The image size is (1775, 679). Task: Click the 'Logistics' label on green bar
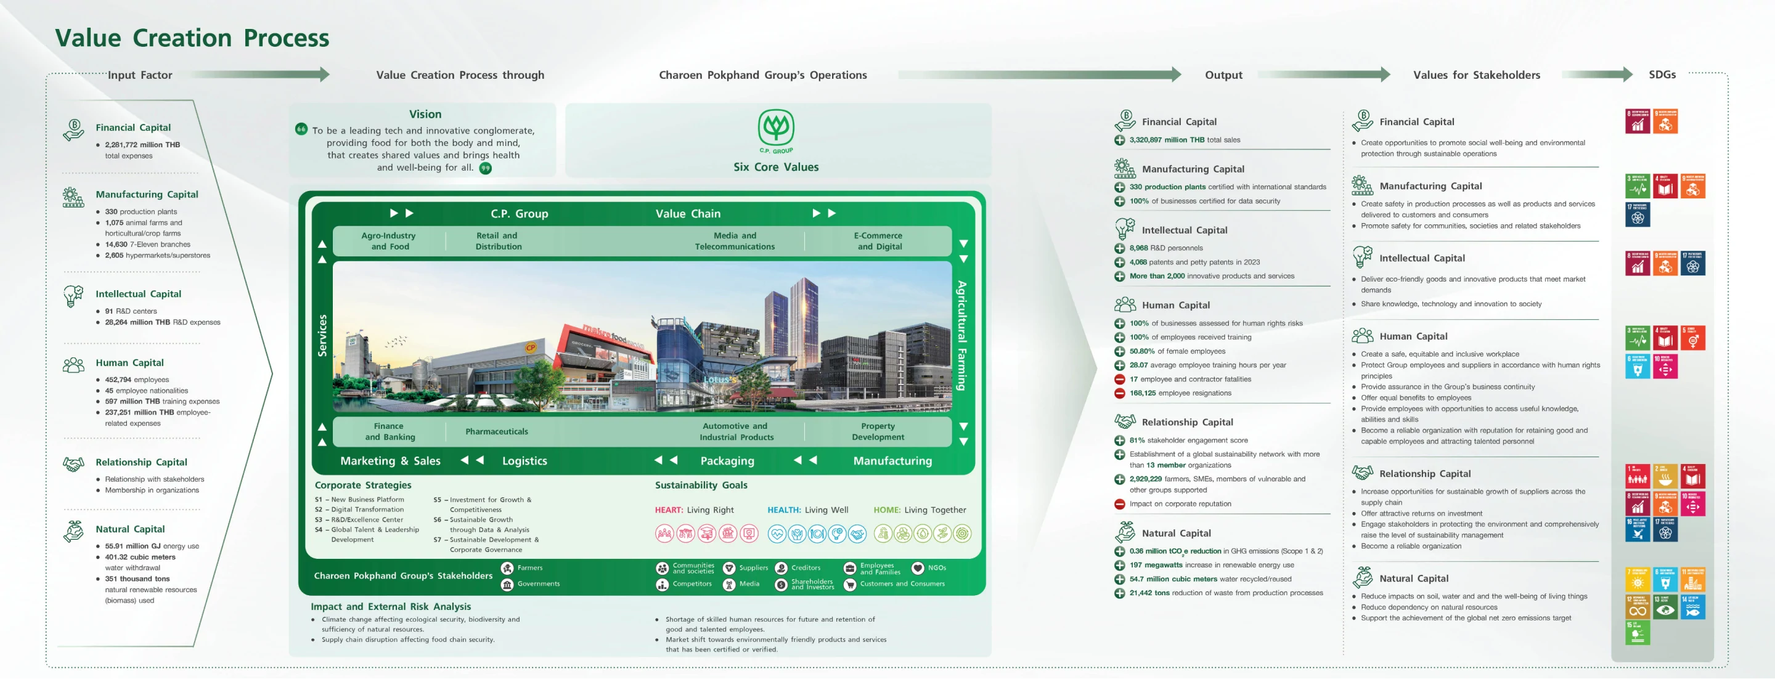pos(524,461)
